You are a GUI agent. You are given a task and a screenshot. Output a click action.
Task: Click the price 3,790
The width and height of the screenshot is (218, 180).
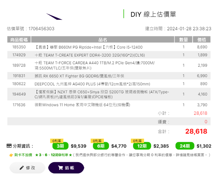(202, 105)
